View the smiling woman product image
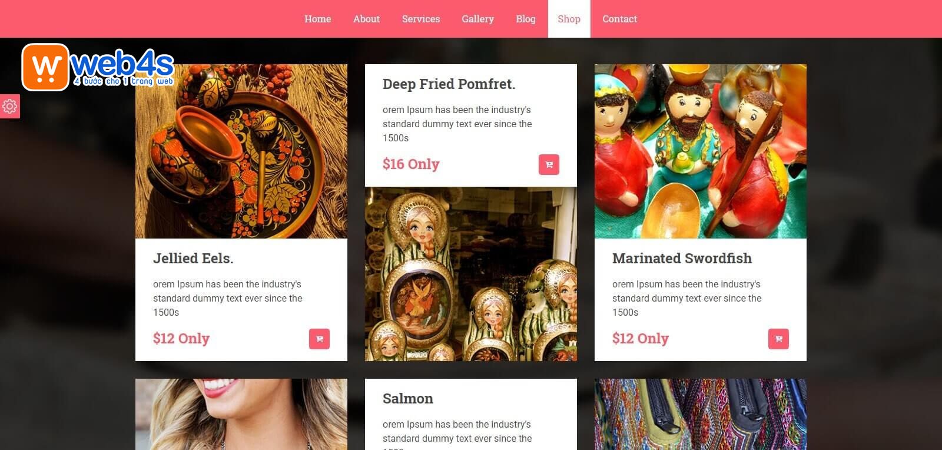This screenshot has width=942, height=450. pyautogui.click(x=241, y=414)
